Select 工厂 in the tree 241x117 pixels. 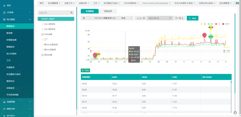[x=46, y=40]
